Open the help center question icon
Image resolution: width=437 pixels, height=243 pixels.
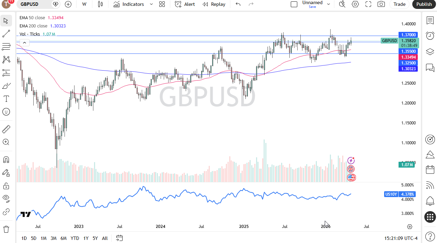430,236
